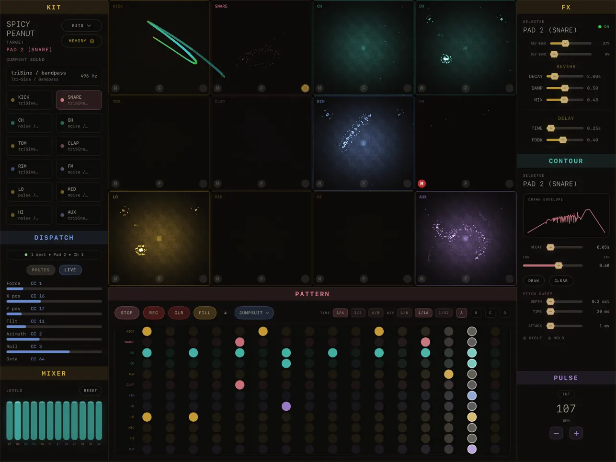This screenshot has height=462, width=616.
Task: Click the F button on the CH pad
Action: tap(364, 88)
